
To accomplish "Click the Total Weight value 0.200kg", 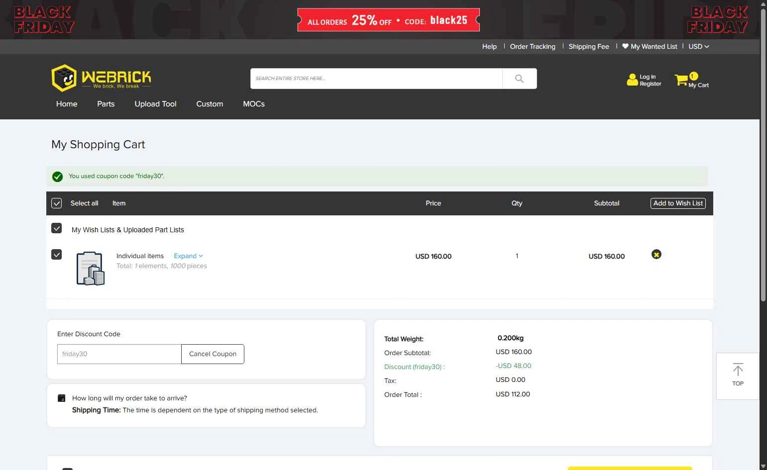I will [510, 338].
